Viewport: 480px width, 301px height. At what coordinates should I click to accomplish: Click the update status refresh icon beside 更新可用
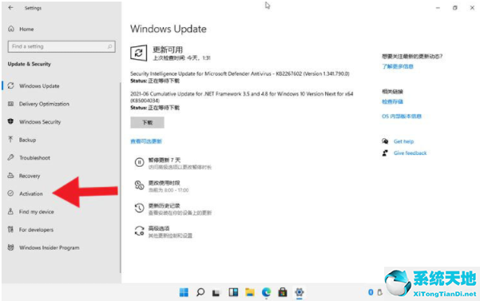pyautogui.click(x=139, y=53)
